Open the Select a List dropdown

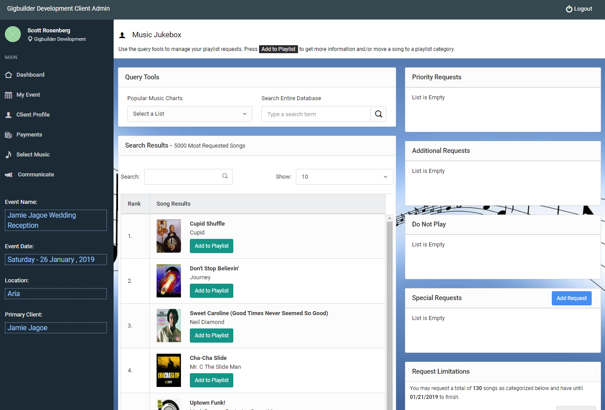point(189,114)
